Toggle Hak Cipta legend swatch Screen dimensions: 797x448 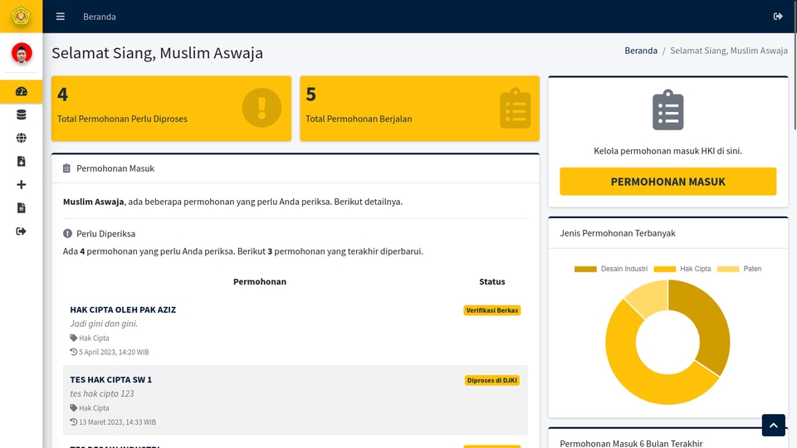(665, 269)
